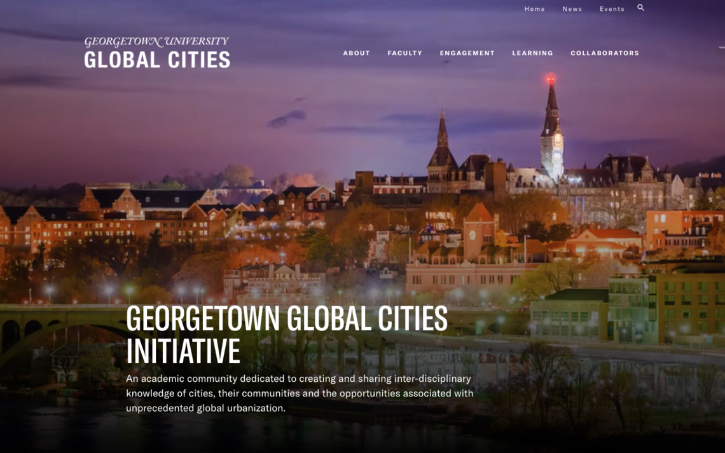Click the Global Cities logo
The image size is (725, 453).
[157, 59]
